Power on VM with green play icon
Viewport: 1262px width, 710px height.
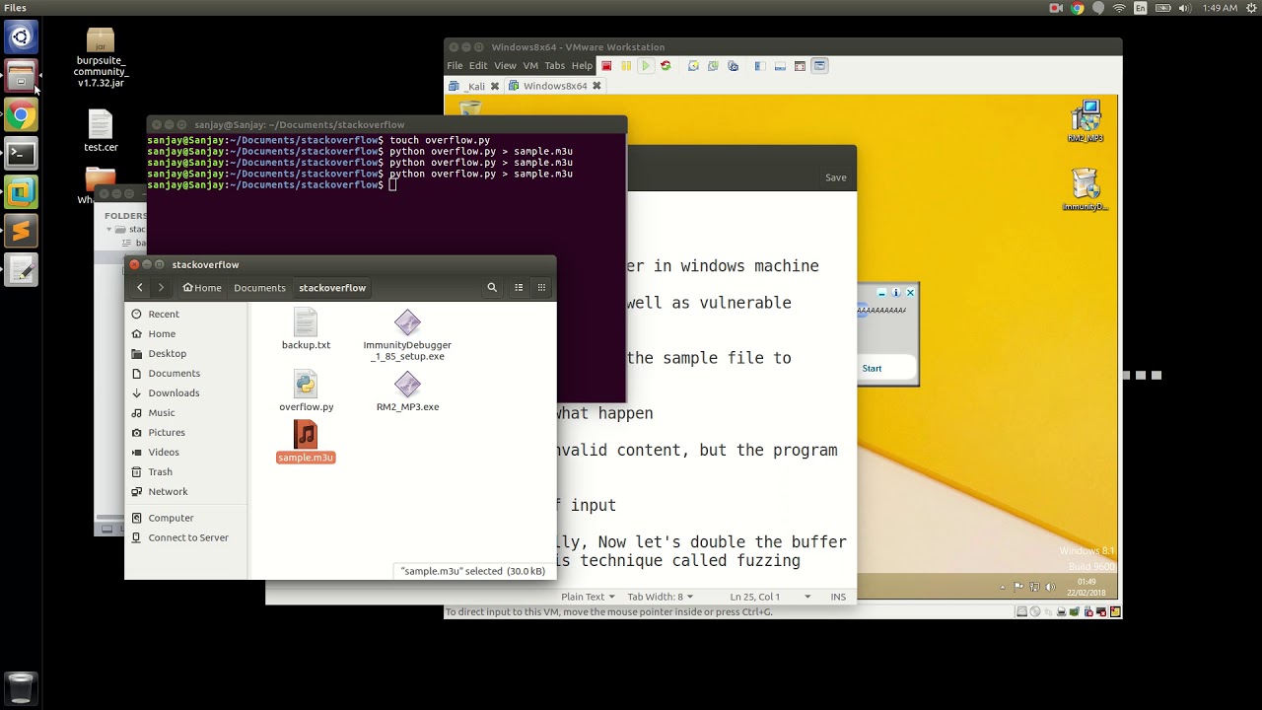646,66
